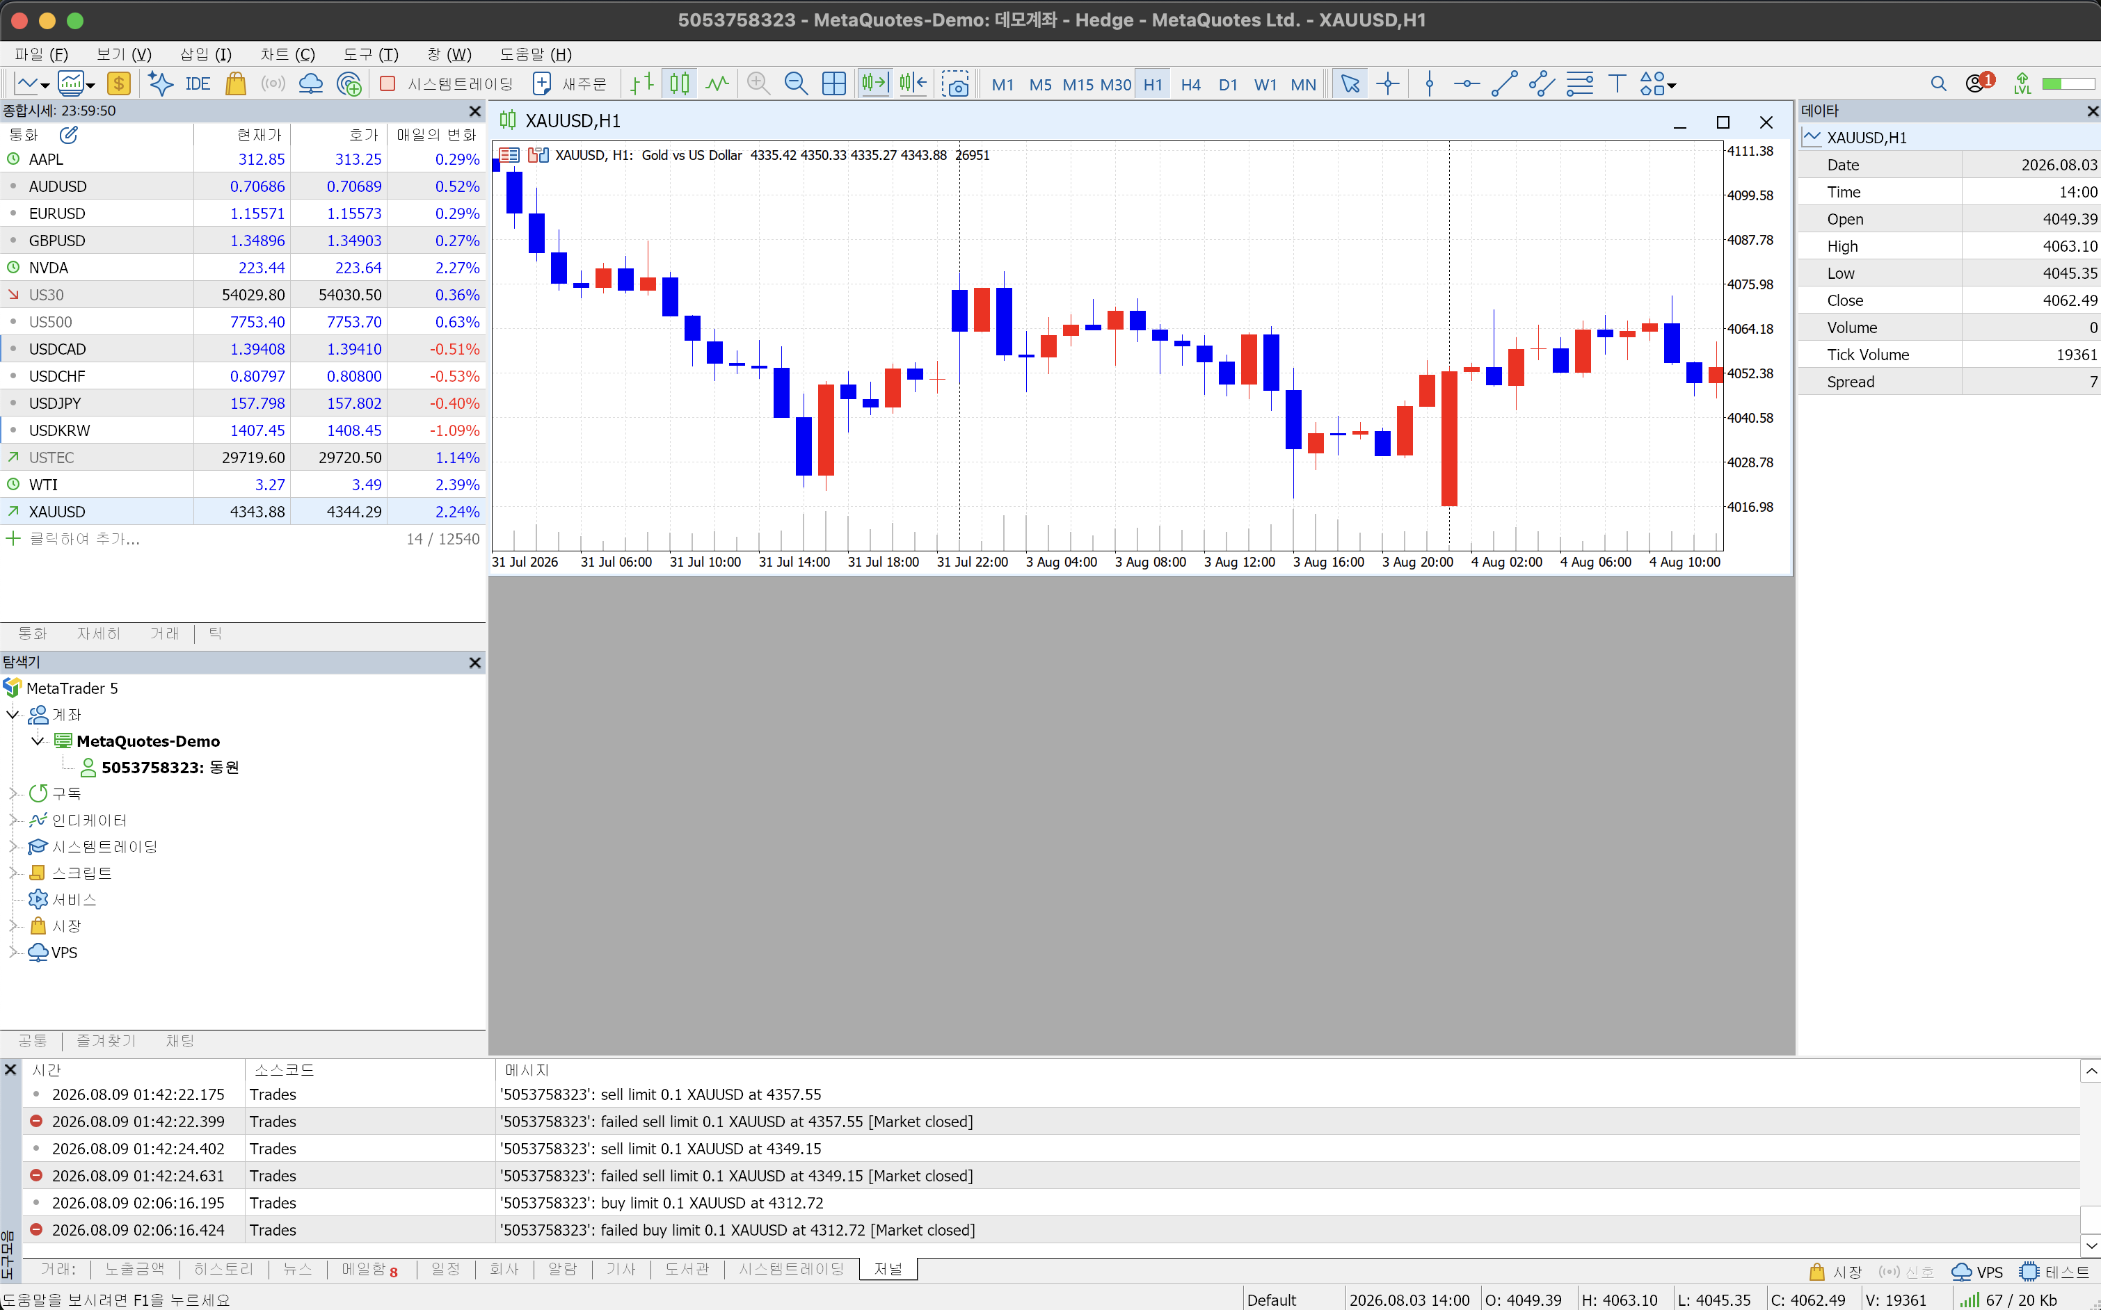Expand the 구독 tree node

coord(13,793)
